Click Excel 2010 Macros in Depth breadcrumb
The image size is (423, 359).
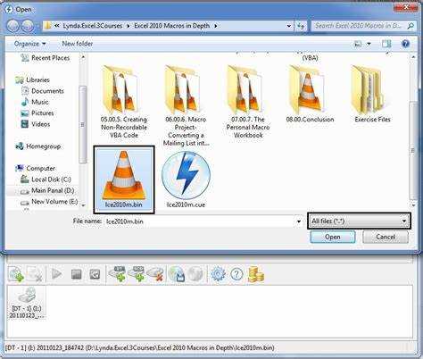point(172,26)
